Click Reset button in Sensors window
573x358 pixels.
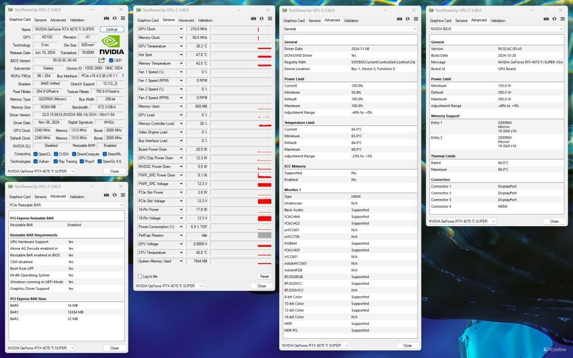tap(264, 276)
